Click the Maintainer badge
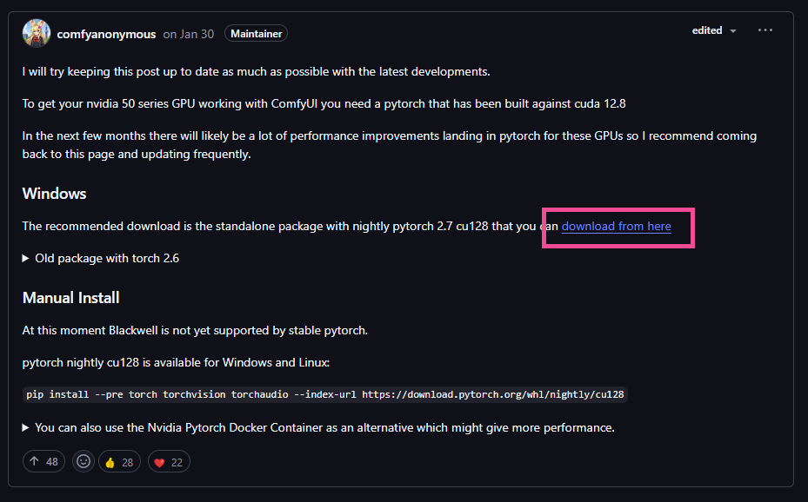The width and height of the screenshot is (808, 502). 256,33
